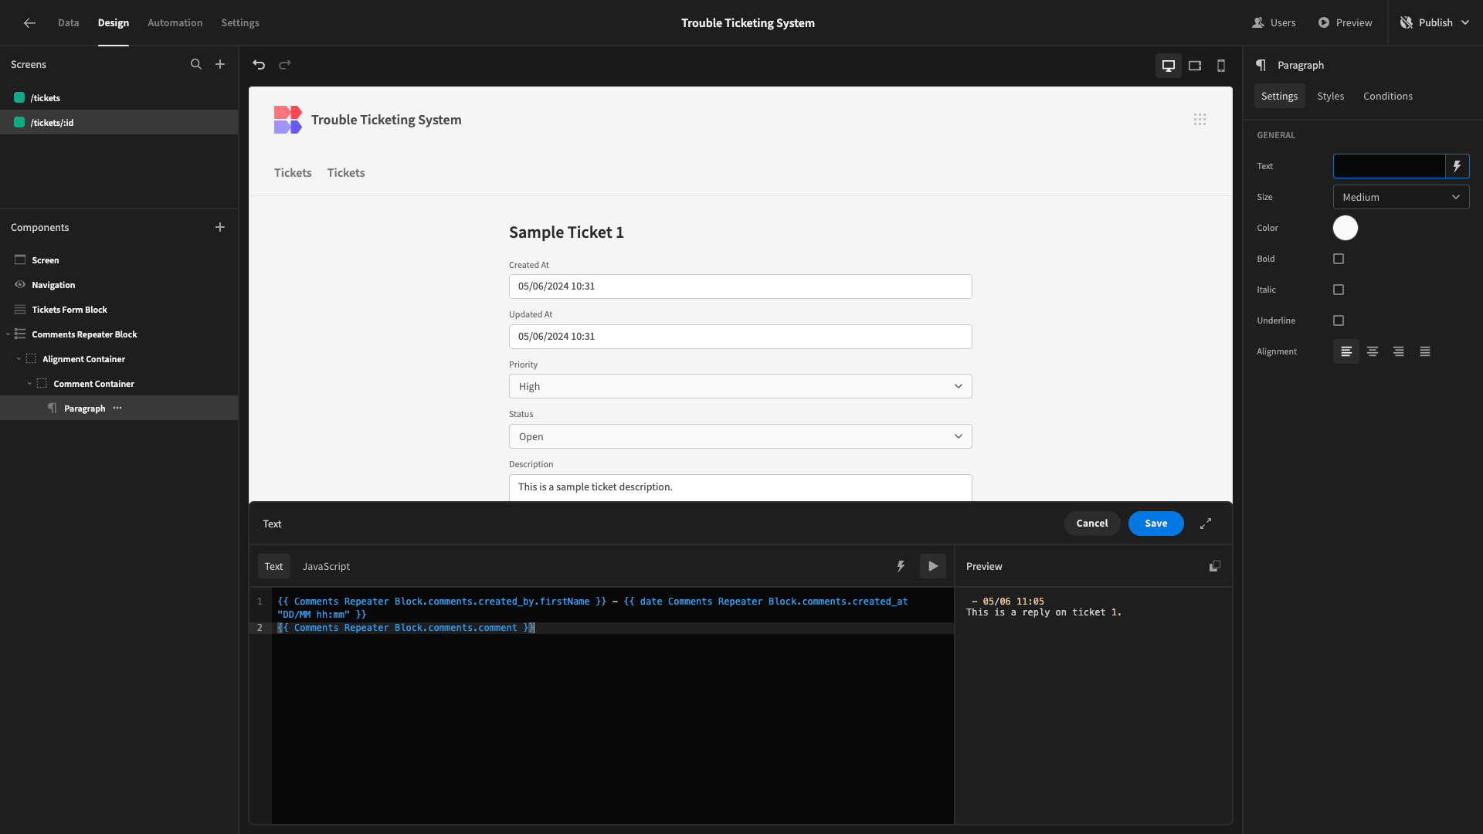Collapse the Alignment Container tree item
This screenshot has height=834, width=1483.
click(x=19, y=359)
